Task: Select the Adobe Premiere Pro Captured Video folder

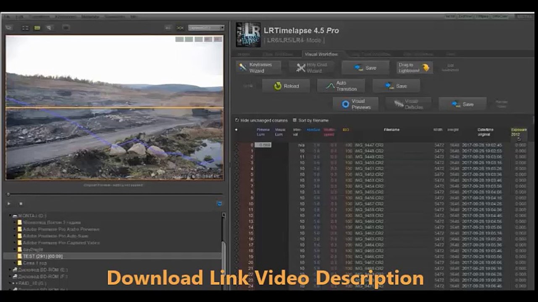Action: click(x=61, y=243)
